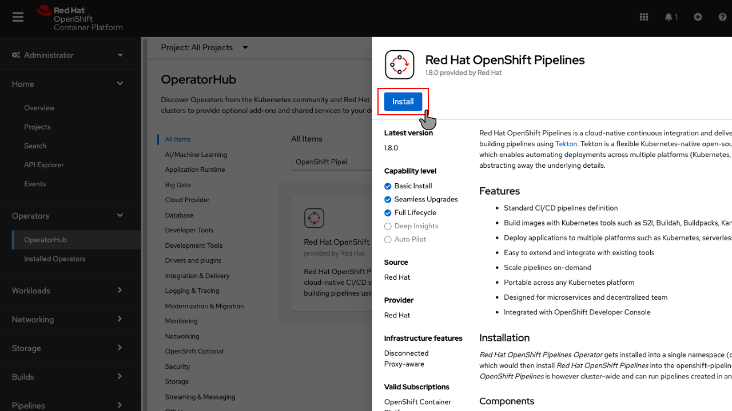Open the Tekton link
The height and width of the screenshot is (411, 732).
566,144
